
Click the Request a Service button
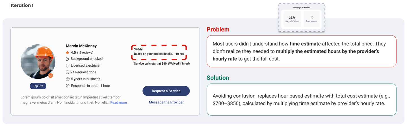point(166,91)
